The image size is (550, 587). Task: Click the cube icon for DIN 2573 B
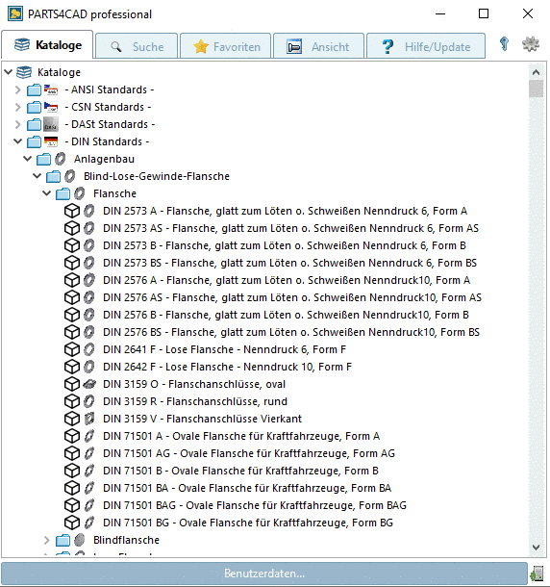pyautogui.click(x=72, y=245)
